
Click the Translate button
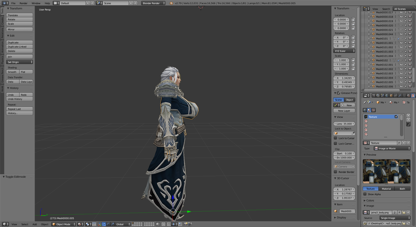tap(19, 15)
